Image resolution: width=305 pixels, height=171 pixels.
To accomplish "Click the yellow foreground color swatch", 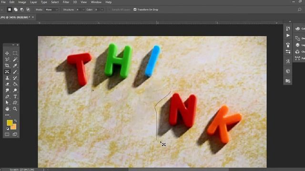I will pos(10,123).
